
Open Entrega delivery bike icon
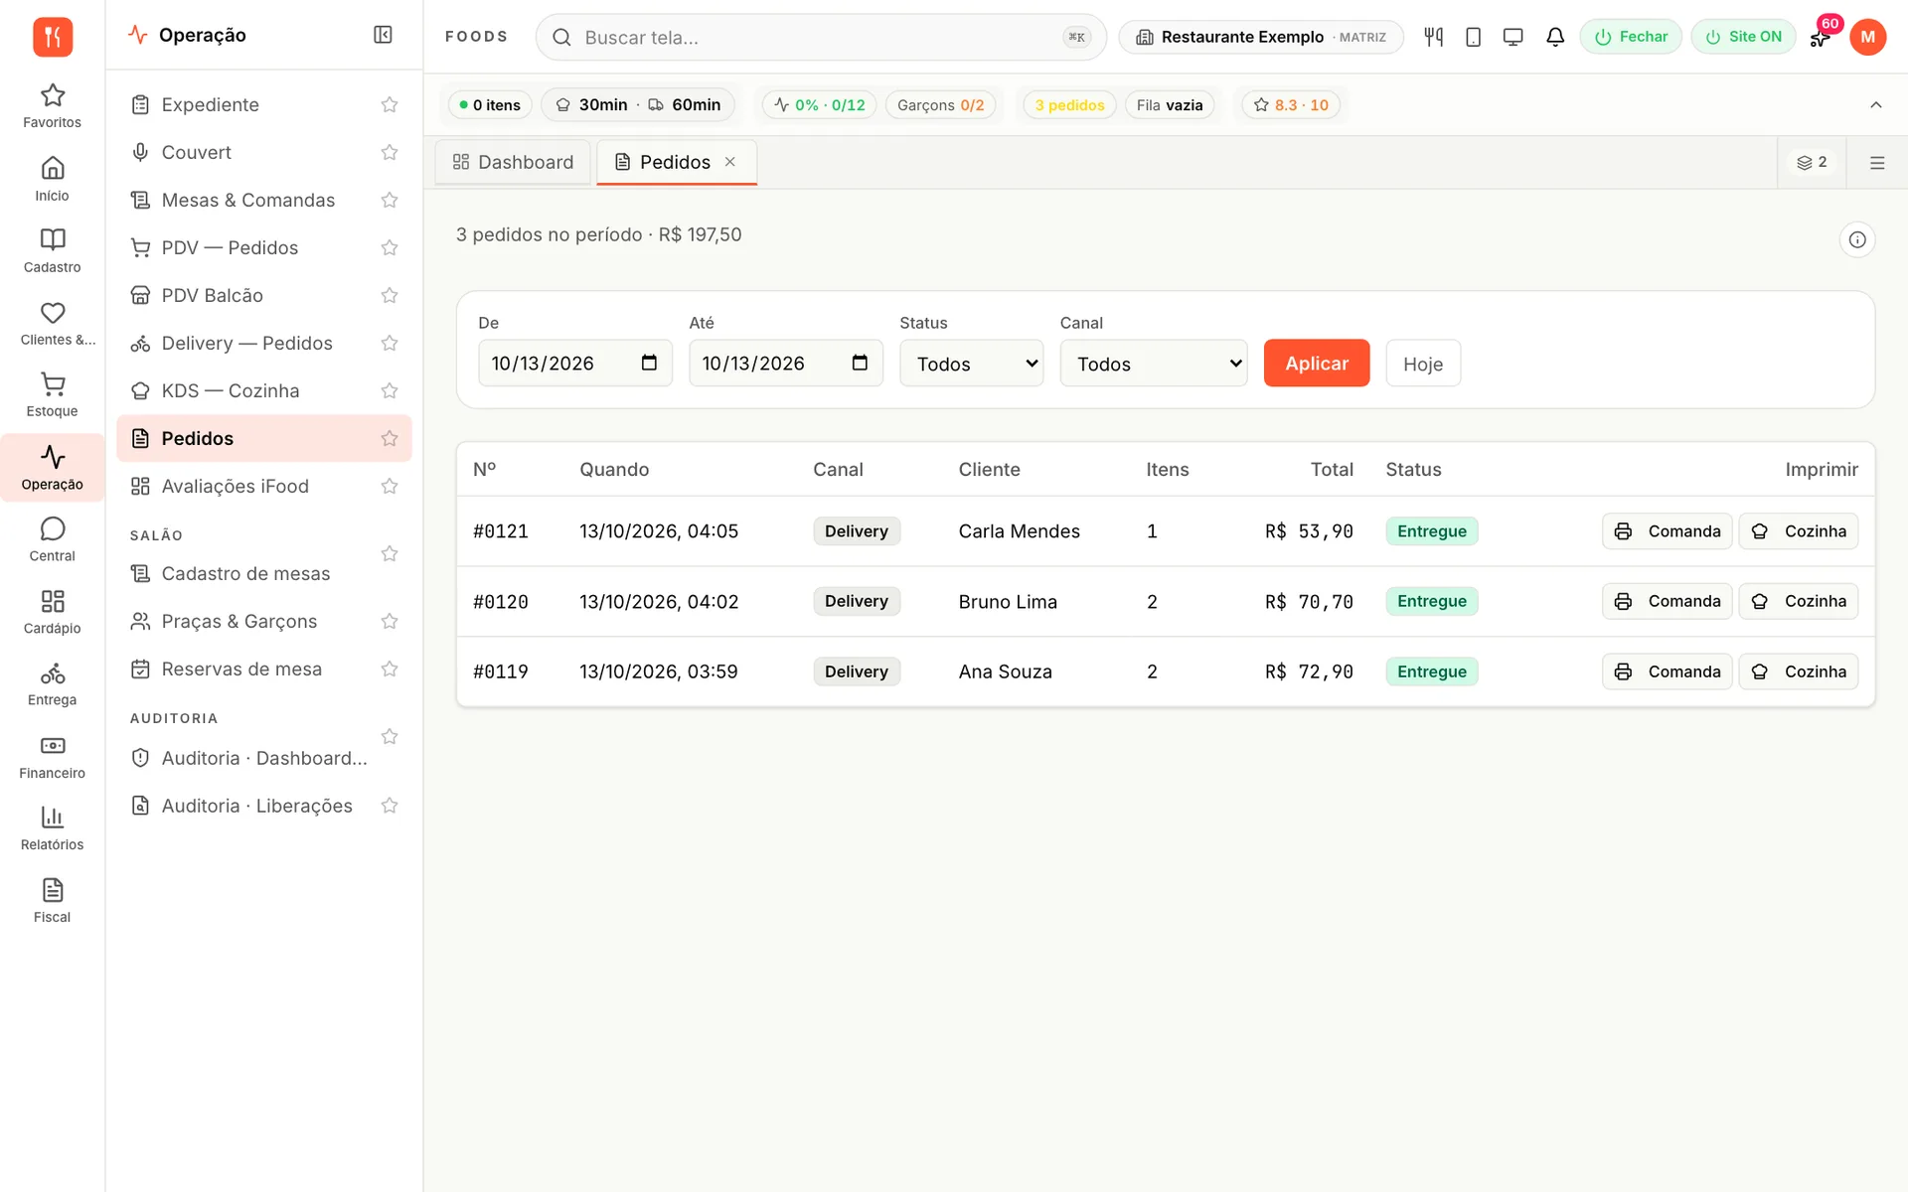coord(52,683)
